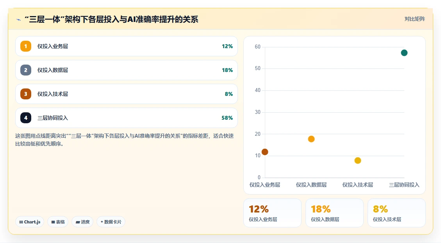The height and width of the screenshot is (243, 441).
Task: Click the 表格 tag
Action: pyautogui.click(x=58, y=222)
